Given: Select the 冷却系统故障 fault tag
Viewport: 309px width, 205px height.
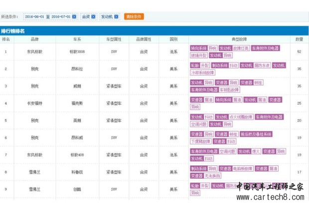Looking at the screenshot, I should (x=203, y=72).
